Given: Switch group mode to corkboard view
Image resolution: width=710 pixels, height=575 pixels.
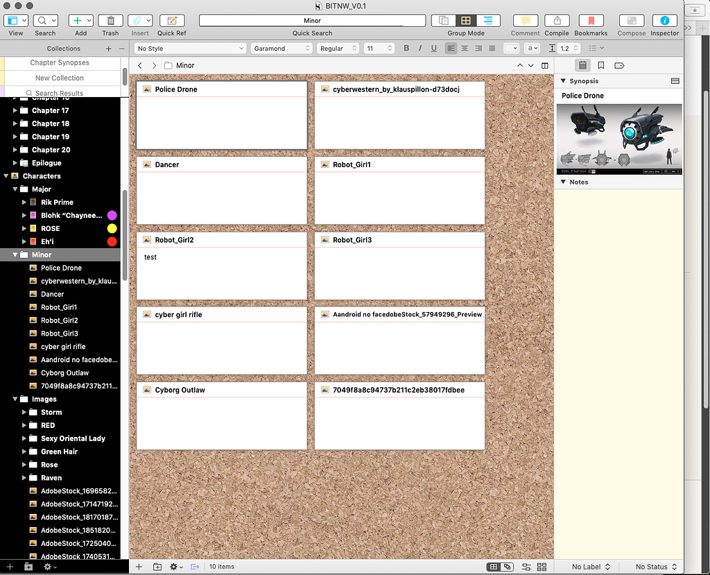Looking at the screenshot, I should (466, 21).
